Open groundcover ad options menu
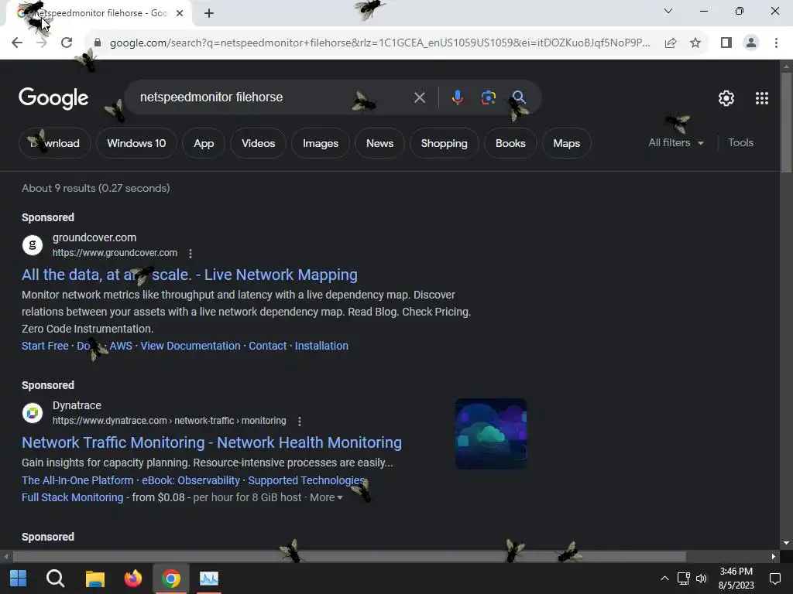793x594 pixels. (x=191, y=253)
